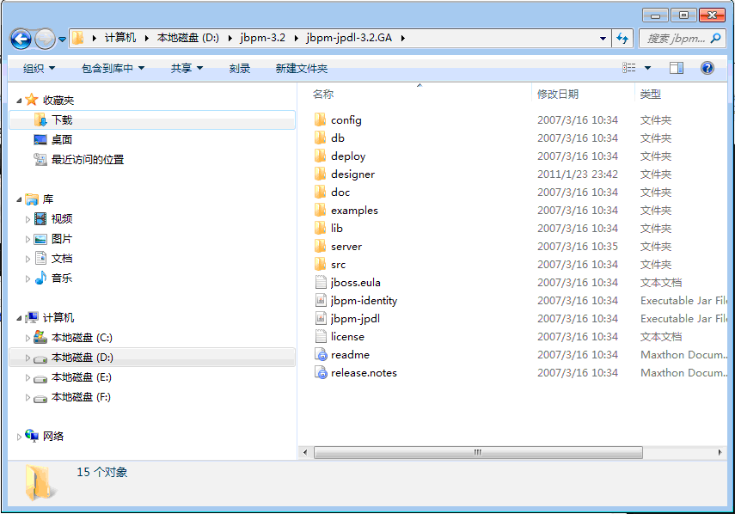Sort files by 类型 column header
The height and width of the screenshot is (514, 735).
click(x=651, y=95)
